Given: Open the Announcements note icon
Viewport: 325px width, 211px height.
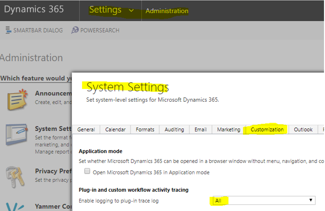Looking at the screenshot, I should 18,100.
